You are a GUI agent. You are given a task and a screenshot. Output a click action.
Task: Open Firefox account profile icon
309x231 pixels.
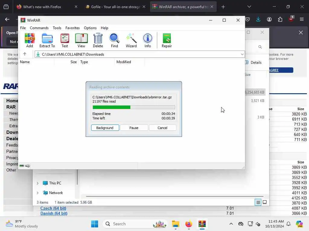pyautogui.click(x=269, y=19)
